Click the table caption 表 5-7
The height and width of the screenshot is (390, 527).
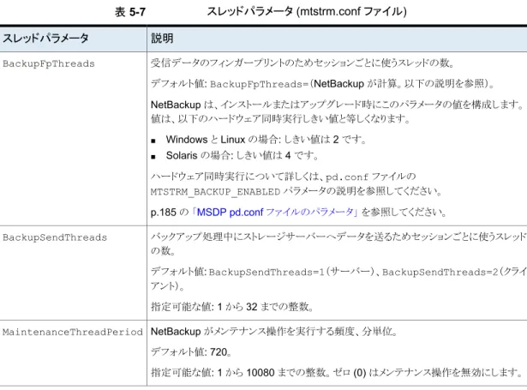coord(130,12)
